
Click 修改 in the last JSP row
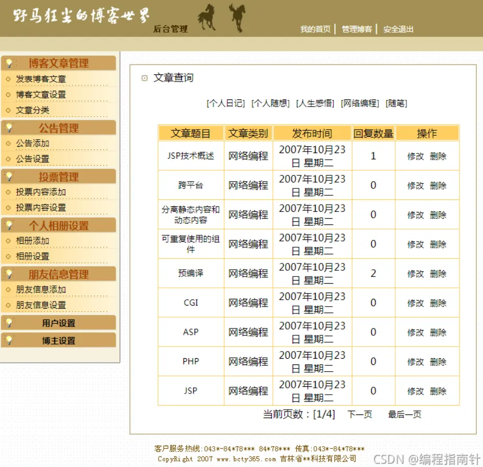tap(415, 392)
